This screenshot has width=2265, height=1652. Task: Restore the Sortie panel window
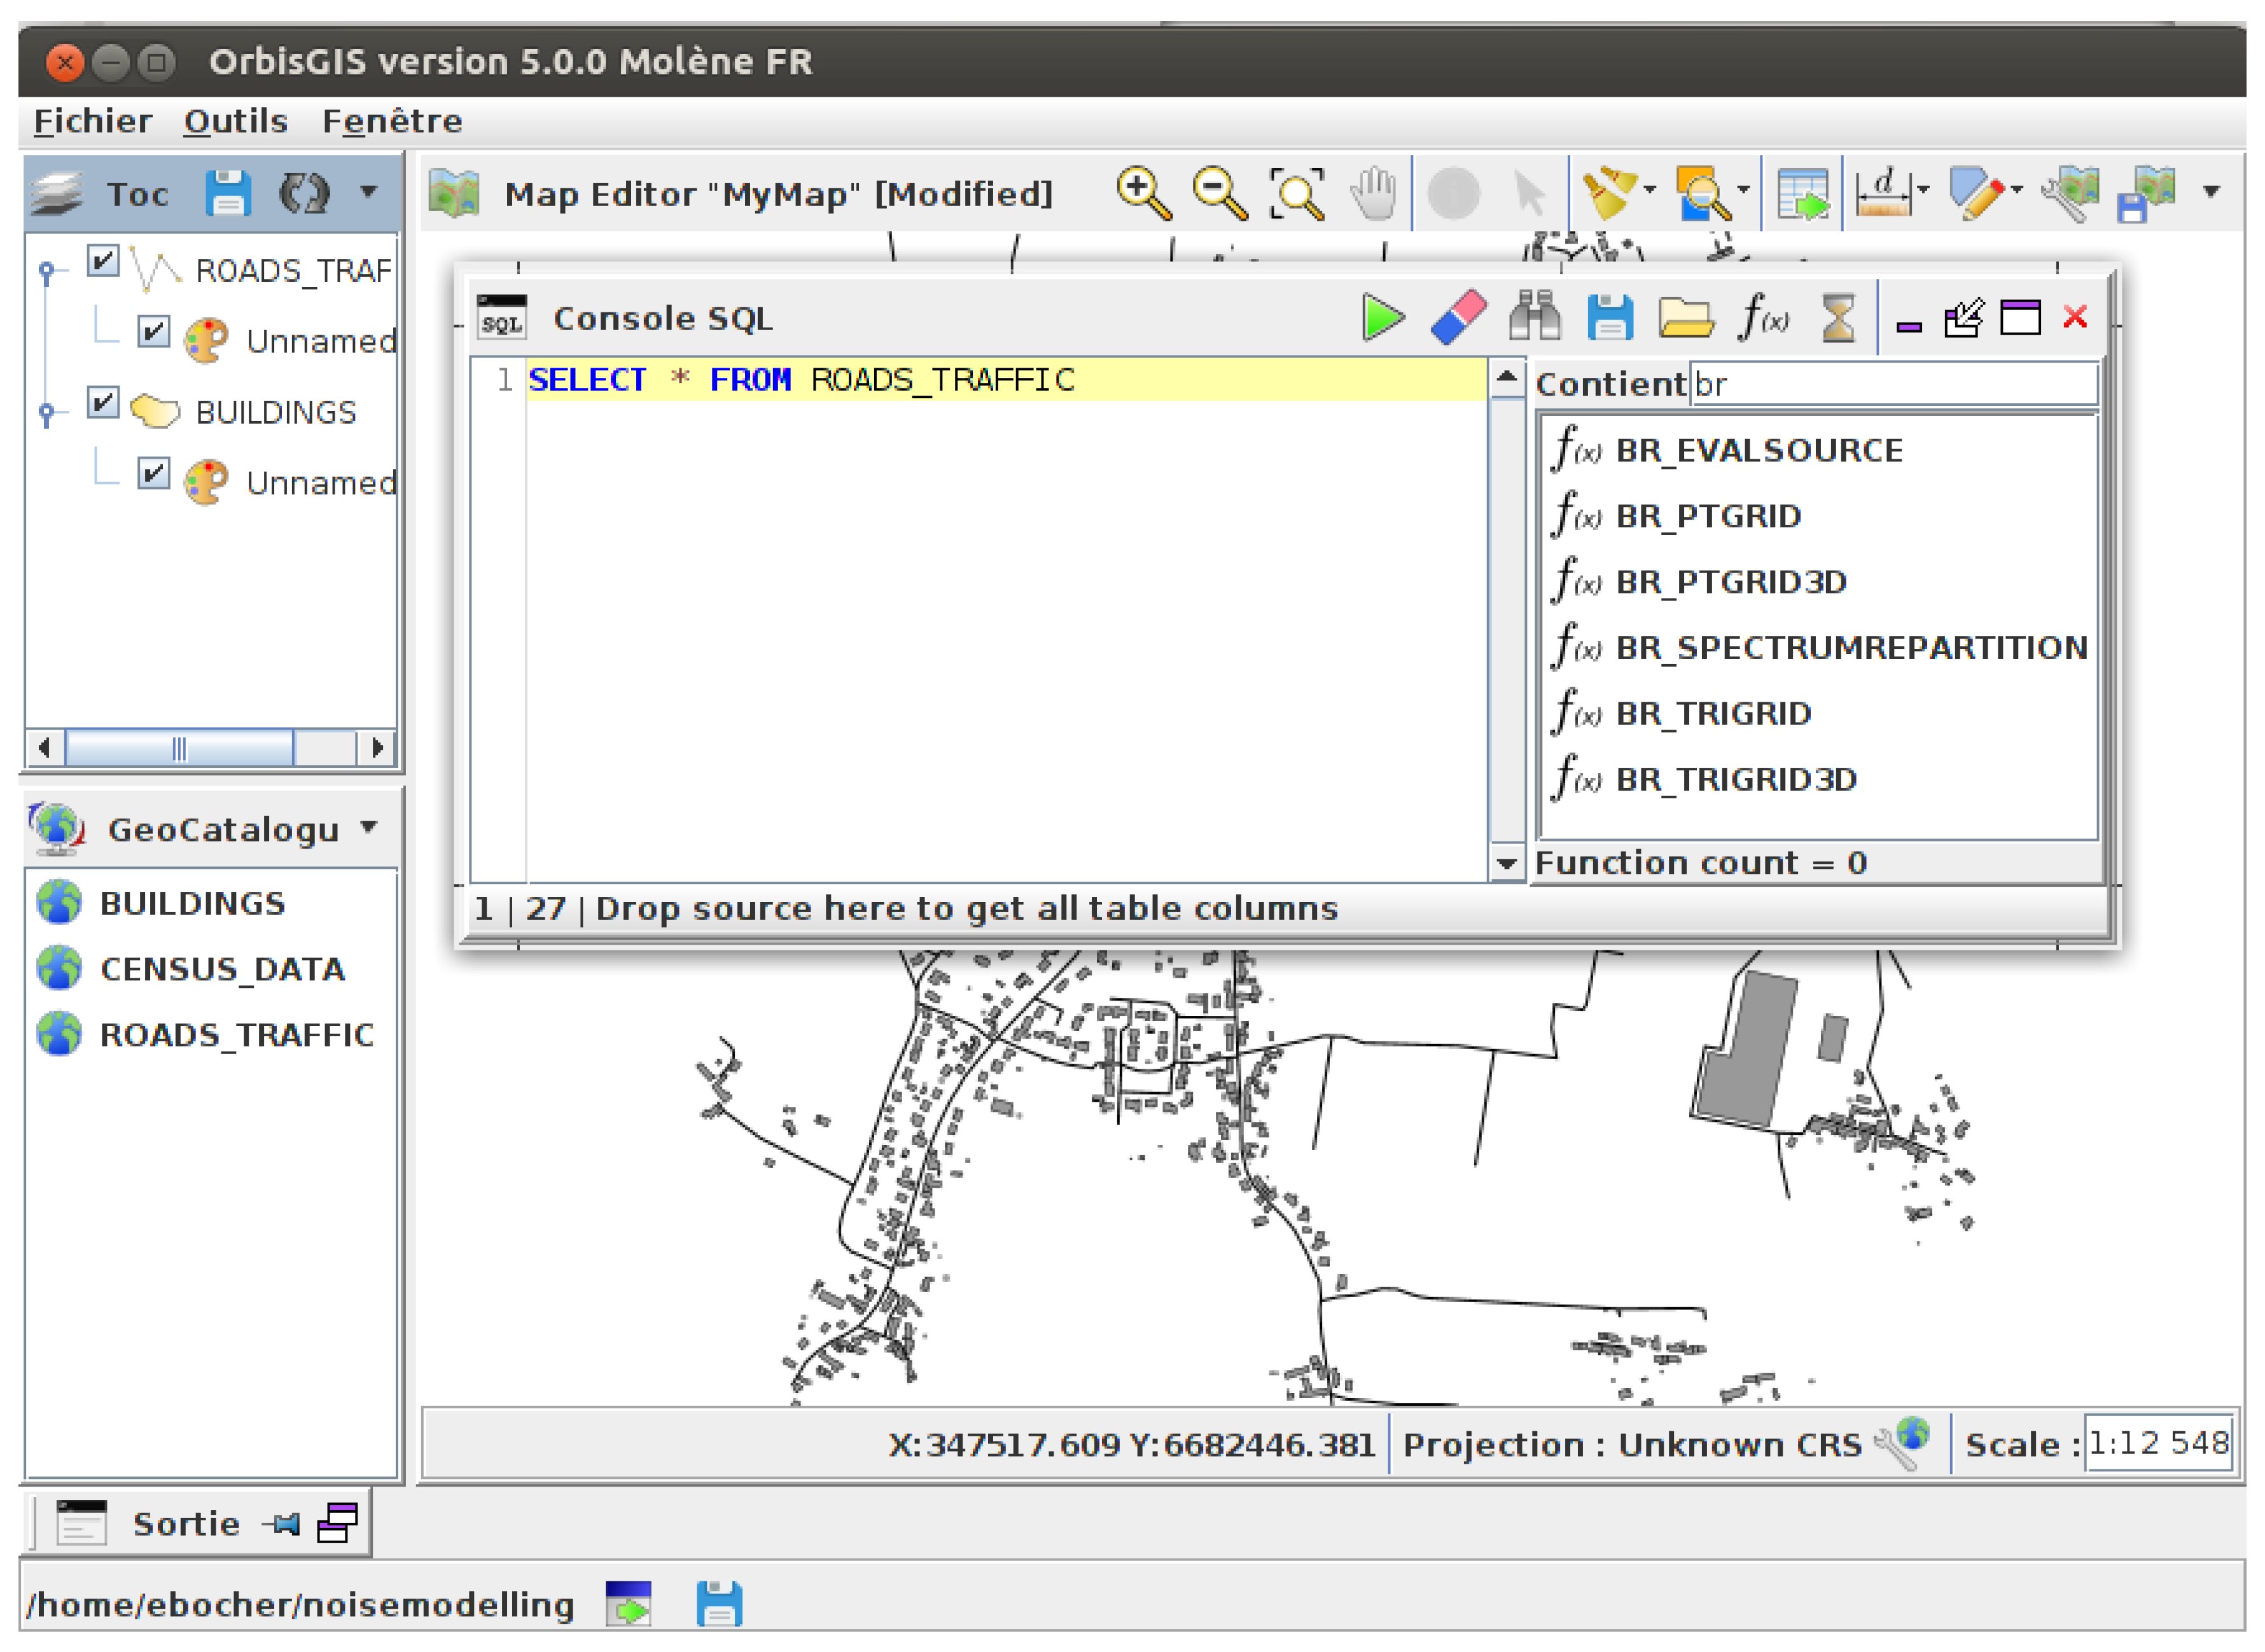pyautogui.click(x=338, y=1523)
